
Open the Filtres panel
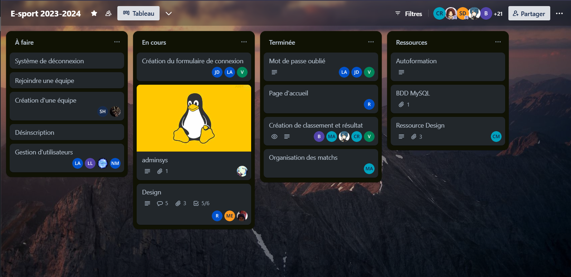[409, 14]
